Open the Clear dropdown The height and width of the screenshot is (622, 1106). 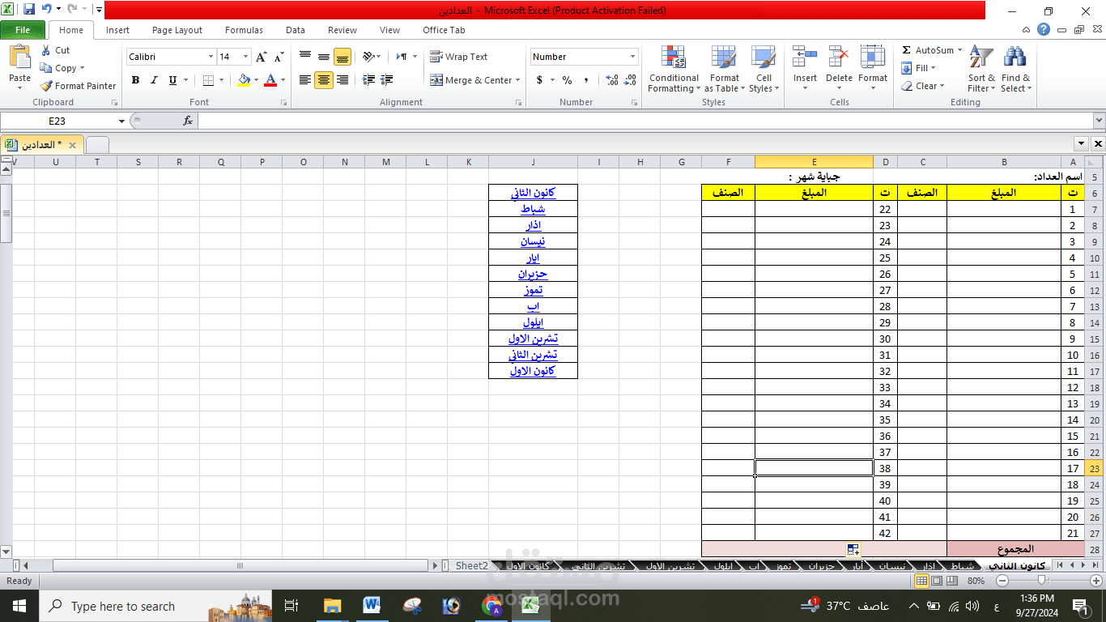tap(923, 86)
